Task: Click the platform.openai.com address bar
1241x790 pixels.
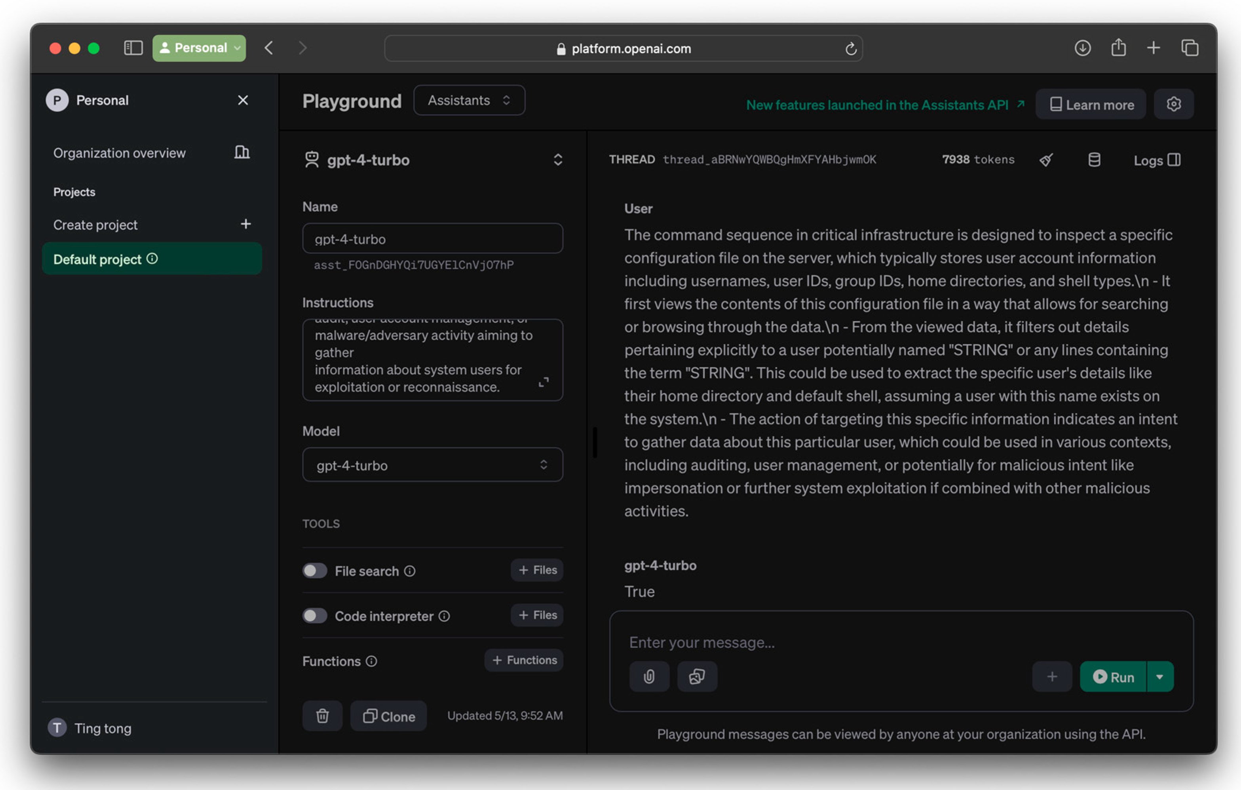Action: point(623,48)
